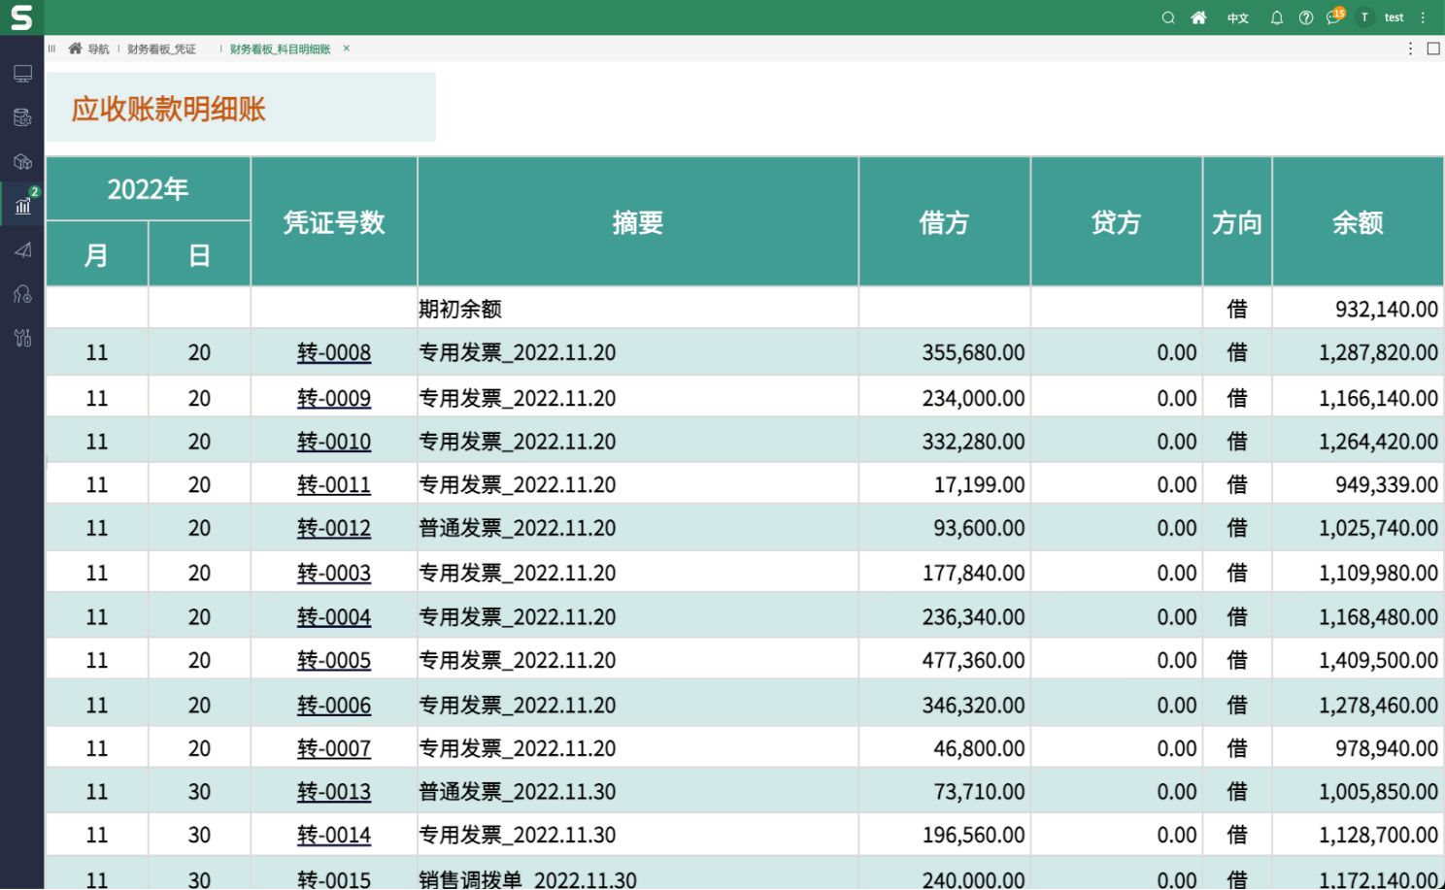Open voucher link 转-0014
Viewport: 1445px width, 890px height.
(x=334, y=836)
